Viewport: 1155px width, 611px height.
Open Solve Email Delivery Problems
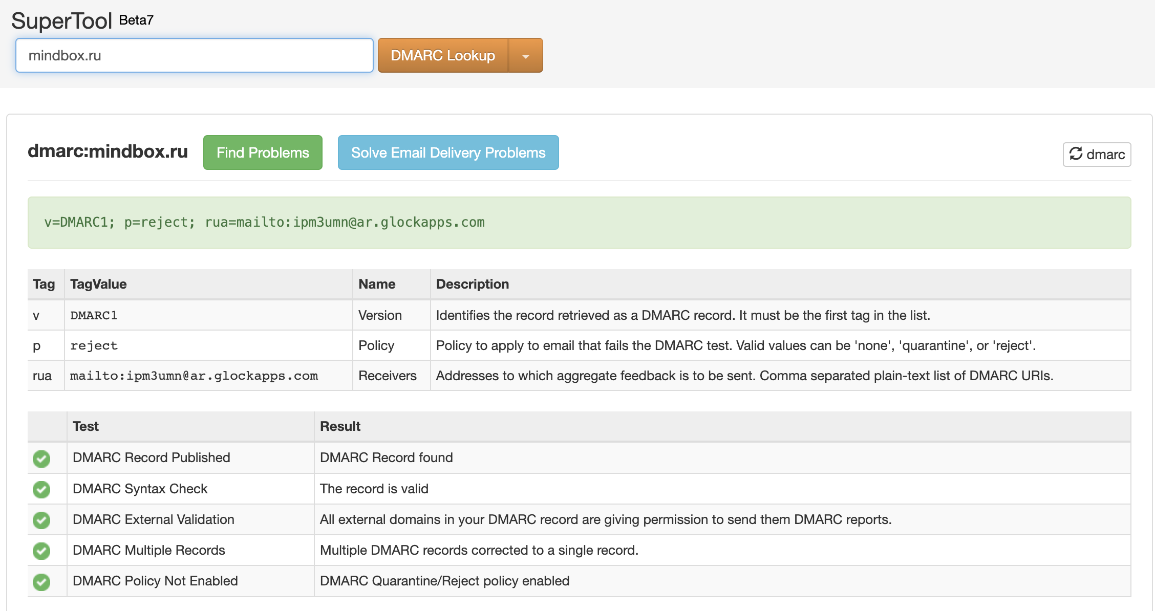click(448, 152)
